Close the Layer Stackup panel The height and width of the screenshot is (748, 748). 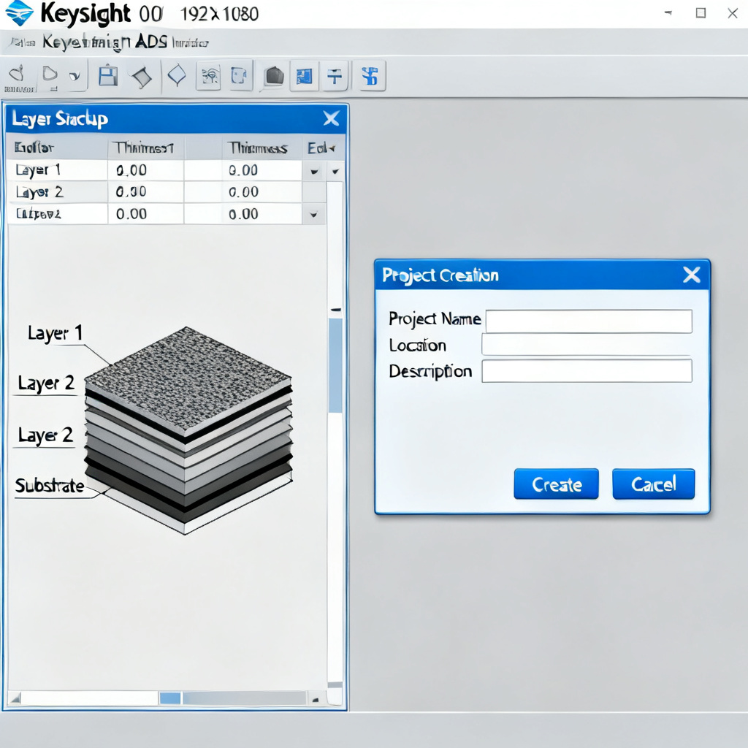coord(331,118)
